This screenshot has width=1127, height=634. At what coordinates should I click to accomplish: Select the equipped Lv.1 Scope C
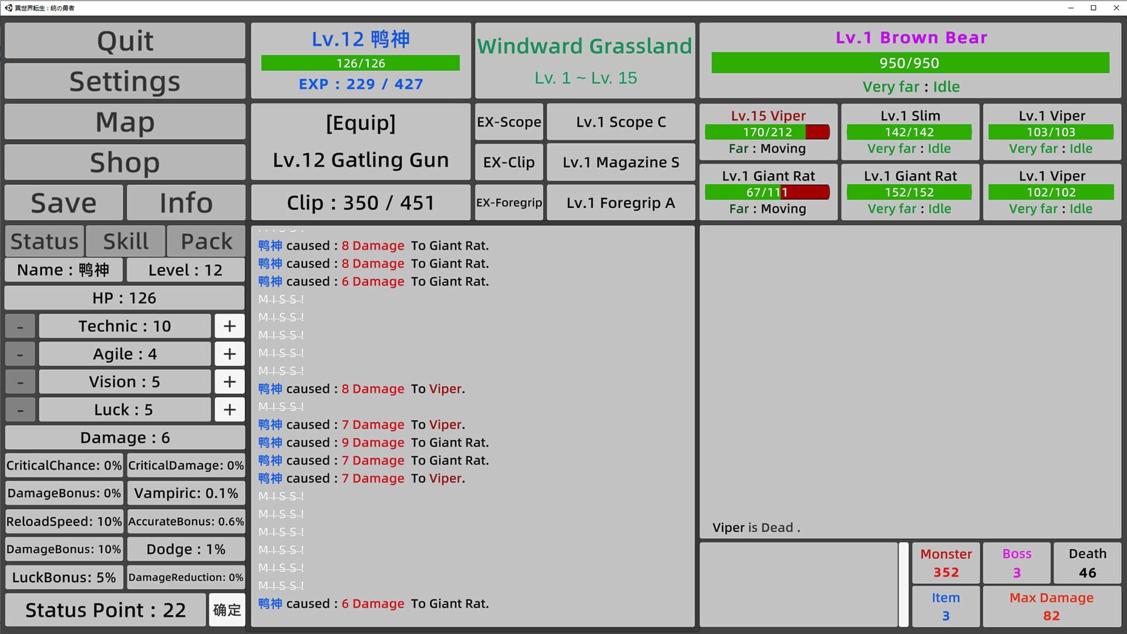click(620, 122)
